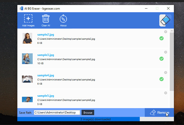Viewport: 184px width, 125px height.
Task: Click the scrollbar up arrow in the list
Action: coord(172,31)
